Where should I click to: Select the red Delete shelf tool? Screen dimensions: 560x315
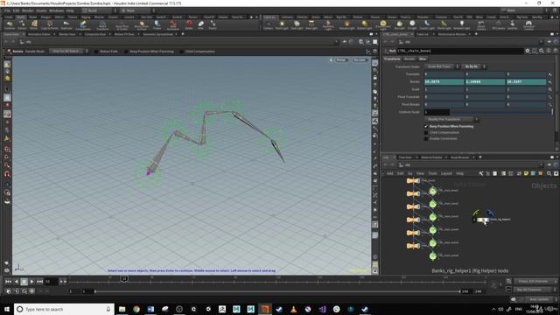point(189,25)
